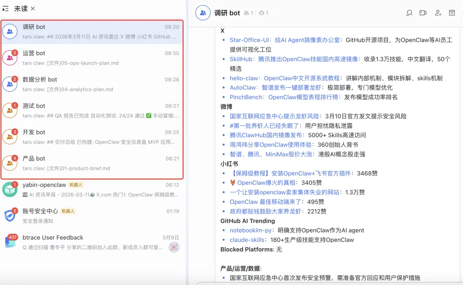Open 调研 bot header avatar
Image resolution: width=463 pixels, height=285 pixels.
click(x=203, y=13)
